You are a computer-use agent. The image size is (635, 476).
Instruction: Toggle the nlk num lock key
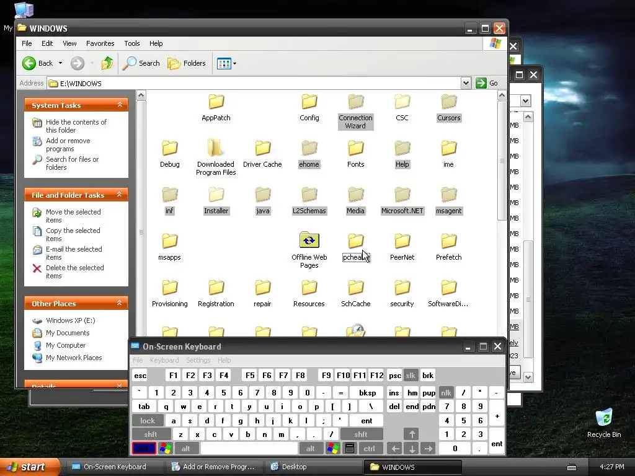point(446,392)
